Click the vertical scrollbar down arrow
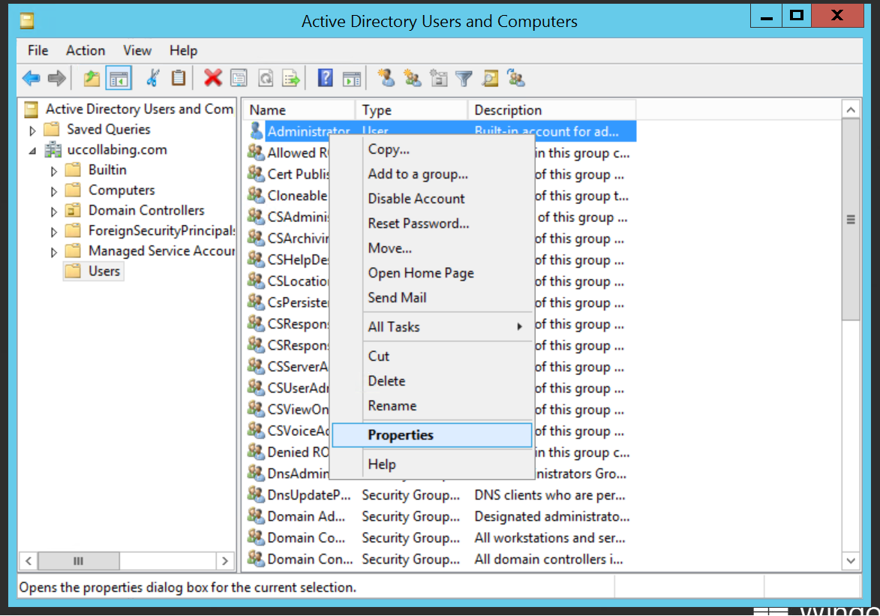The image size is (880, 616). [851, 560]
